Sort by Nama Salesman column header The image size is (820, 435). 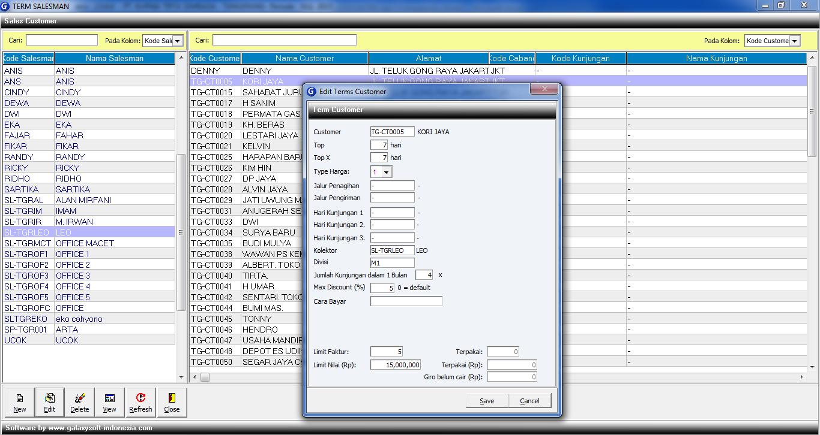coord(114,58)
